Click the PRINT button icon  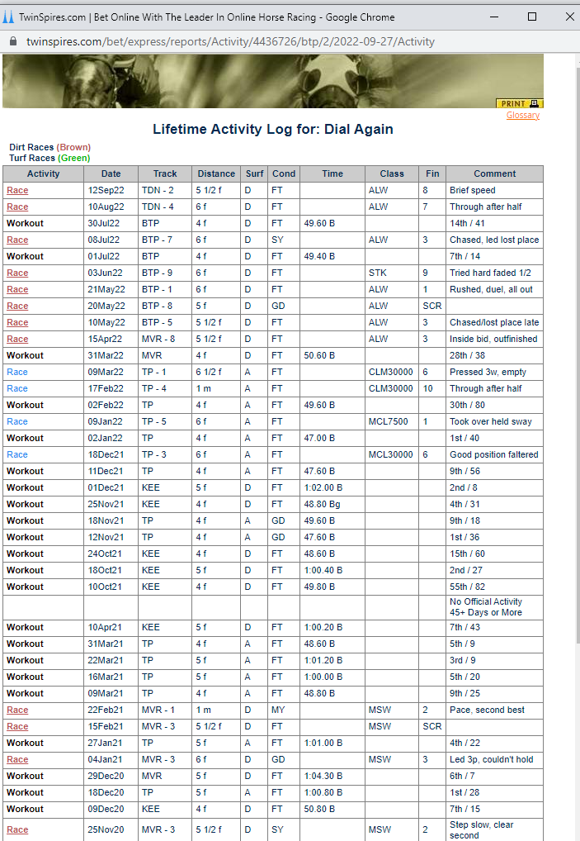[520, 103]
